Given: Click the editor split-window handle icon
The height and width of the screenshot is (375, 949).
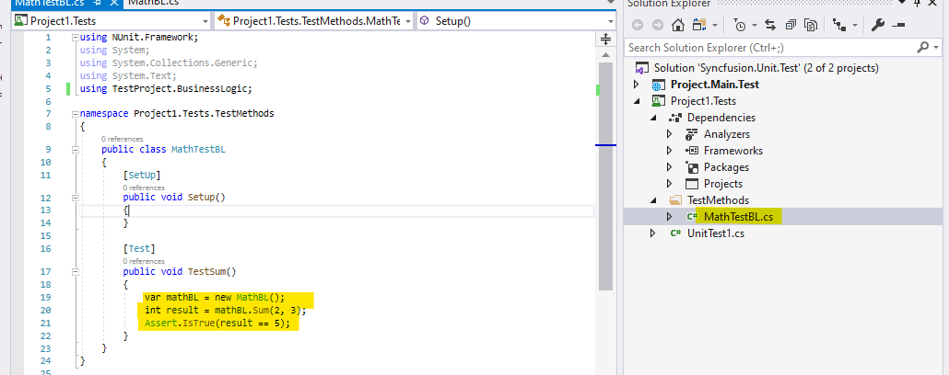Looking at the screenshot, I should coord(605,39).
